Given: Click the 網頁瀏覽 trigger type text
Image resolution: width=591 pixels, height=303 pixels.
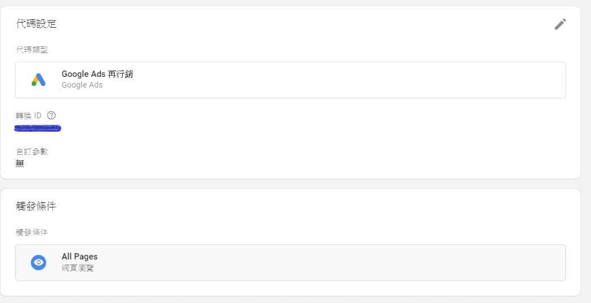Looking at the screenshot, I should 77,267.
